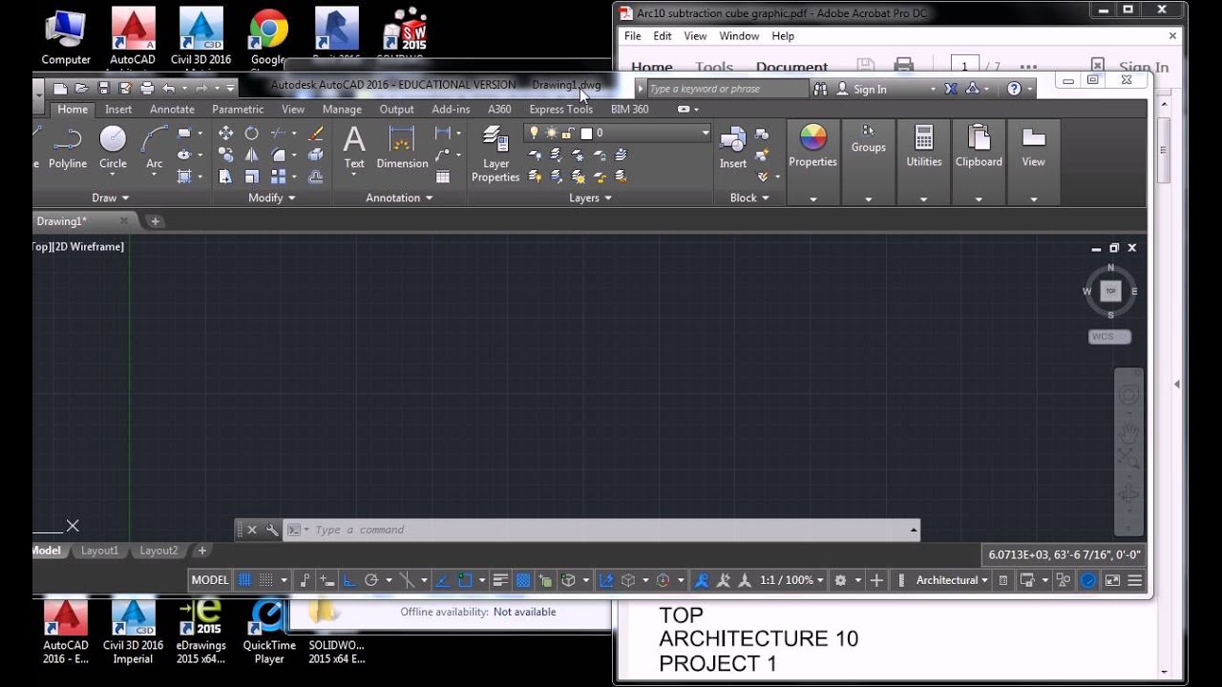
Task: Click the Explode tool
Action: click(316, 155)
